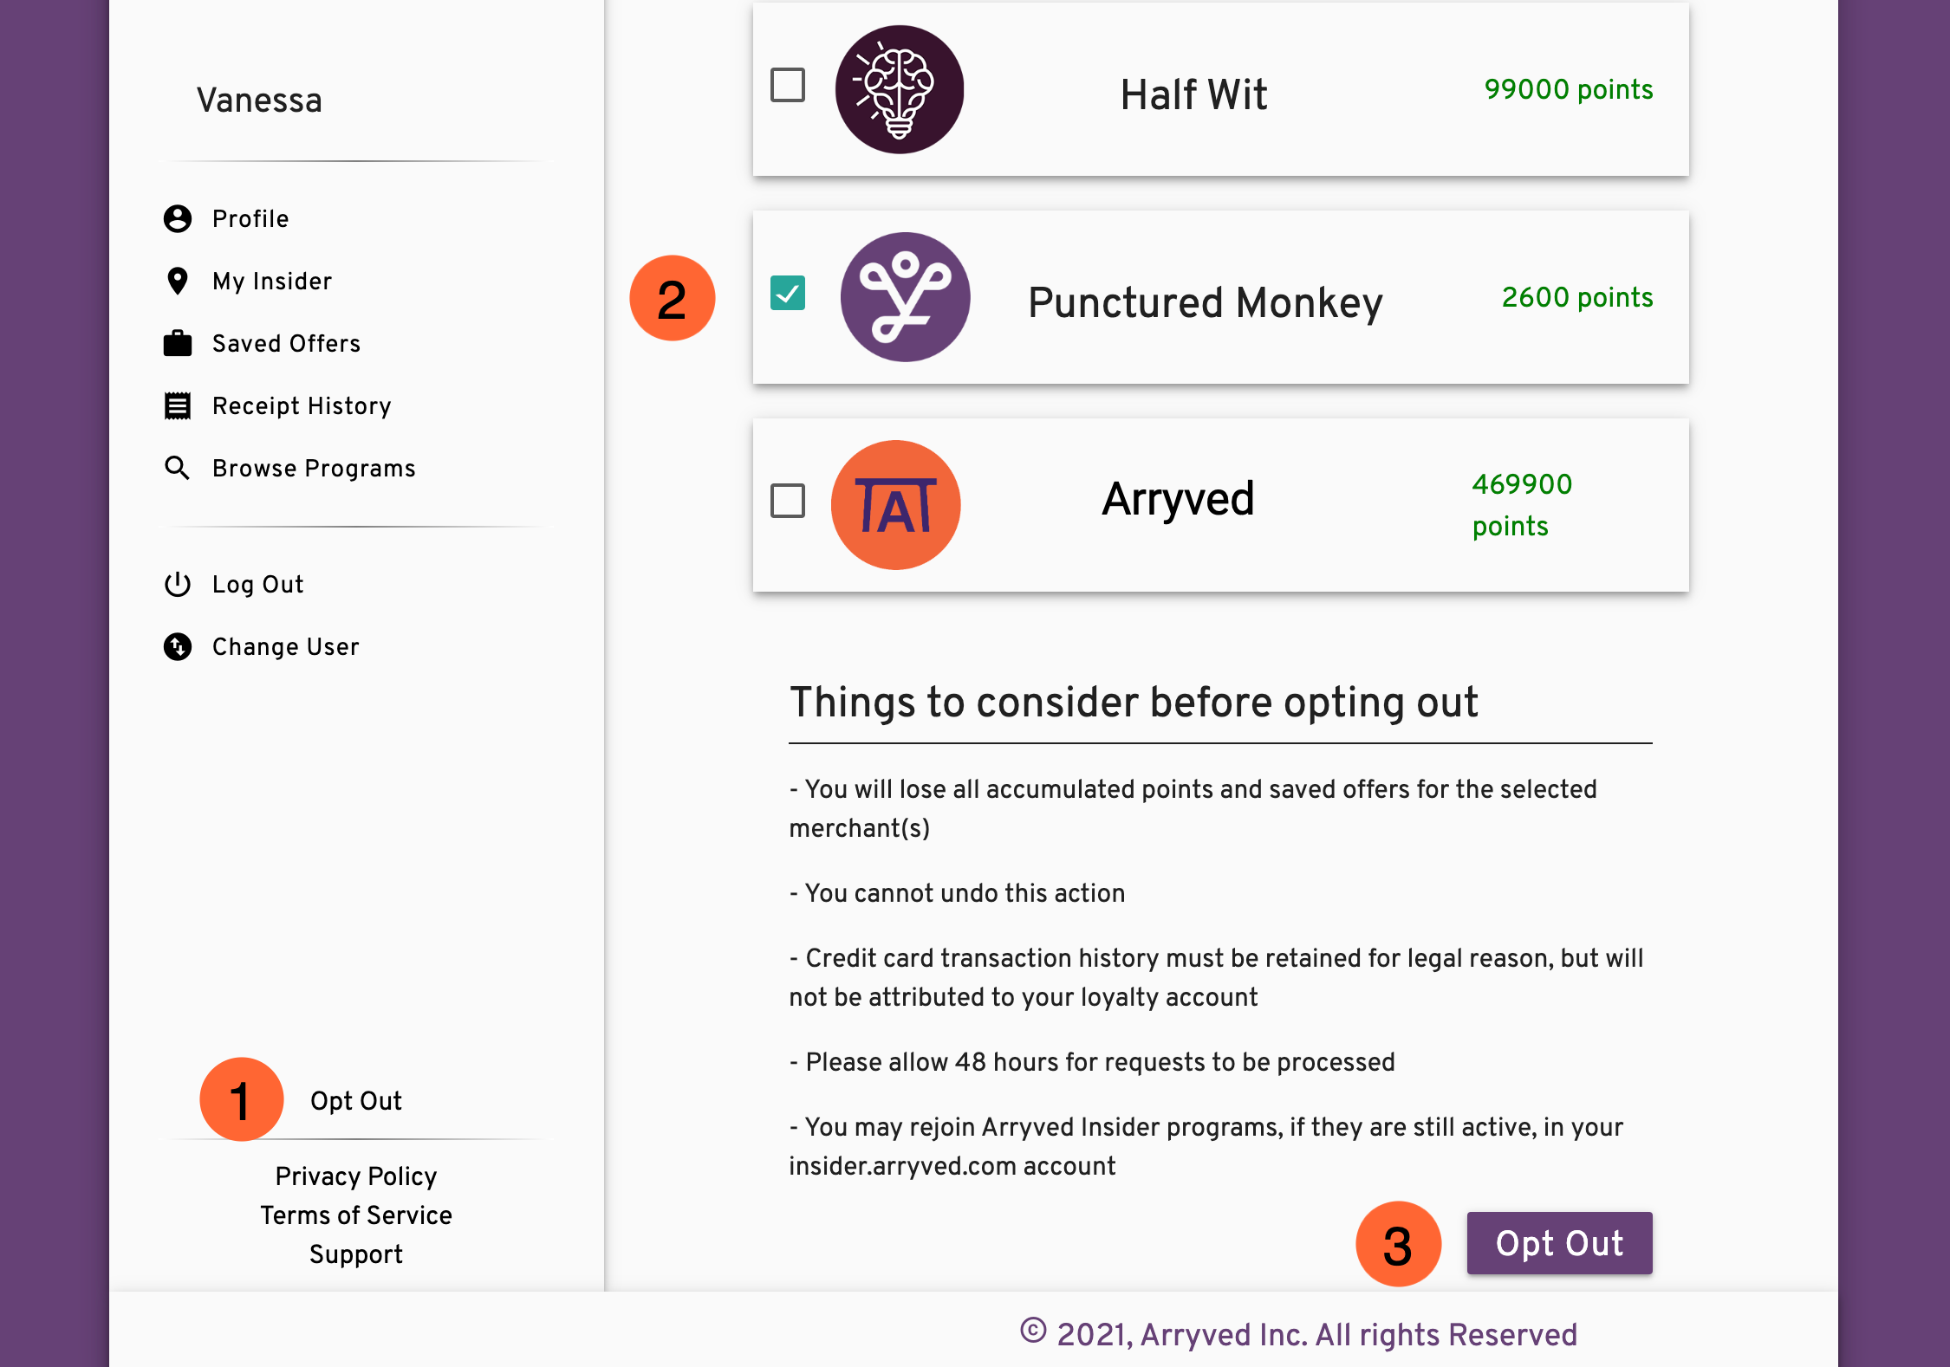Select the Arryved program name
This screenshot has height=1367, width=1950.
pos(1178,500)
